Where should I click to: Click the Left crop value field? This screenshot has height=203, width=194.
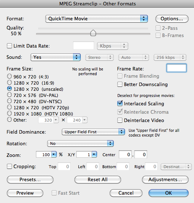click(x=93, y=166)
